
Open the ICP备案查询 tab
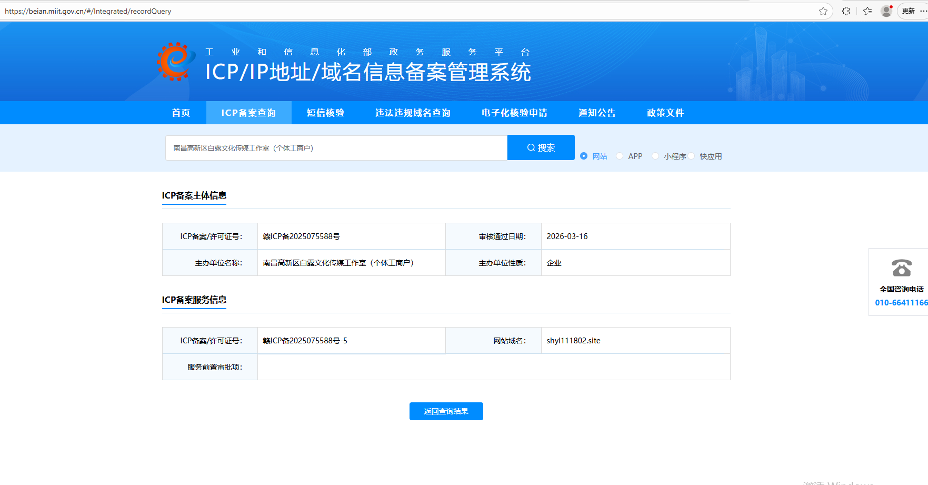point(248,113)
